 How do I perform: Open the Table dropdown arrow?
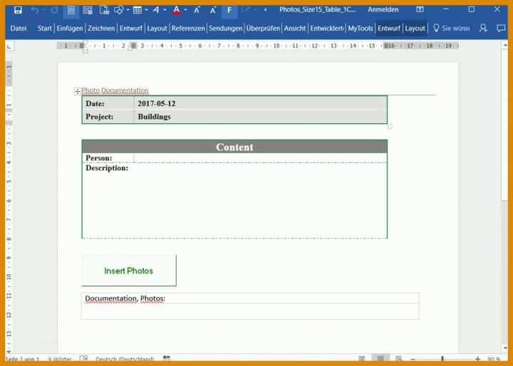[146, 10]
